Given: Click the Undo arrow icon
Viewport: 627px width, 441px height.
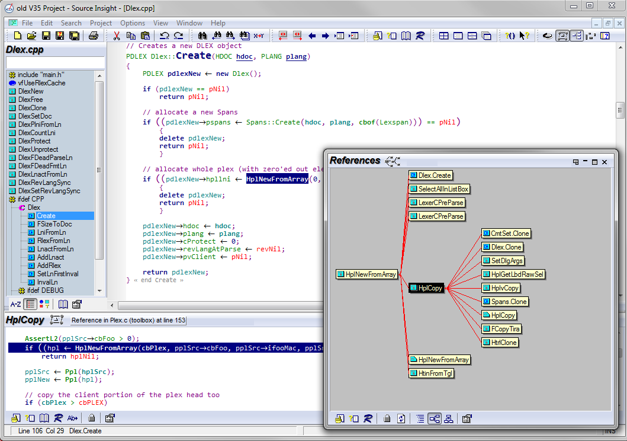Looking at the screenshot, I should coord(164,36).
